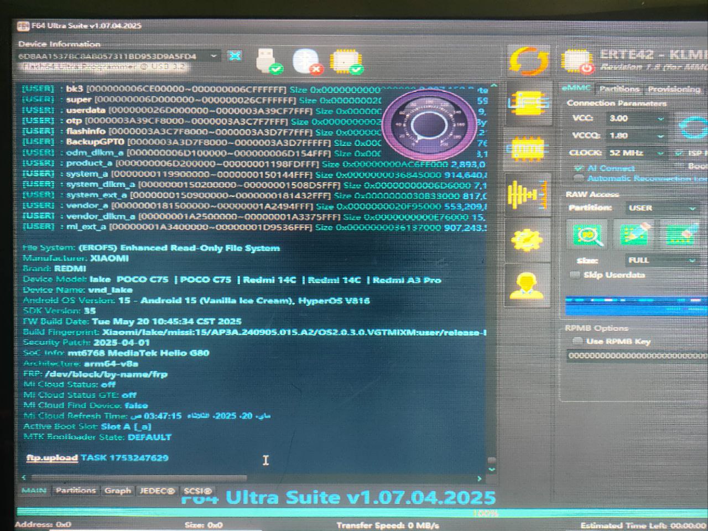Click the log scroll-down arrow

(x=492, y=469)
